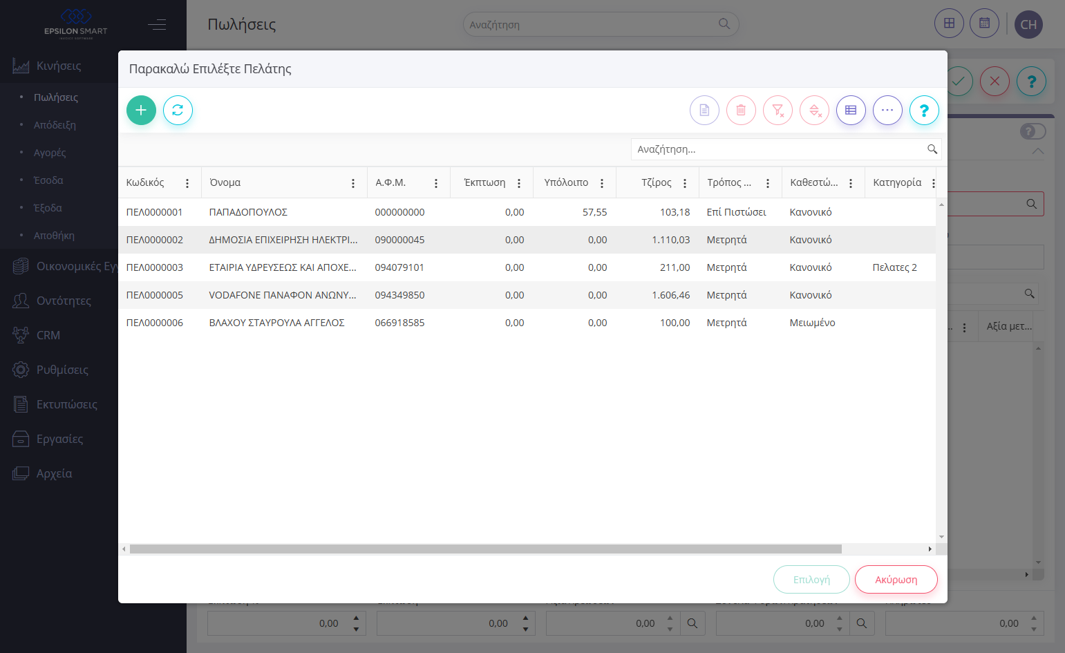Click the green add new customer button
The width and height of the screenshot is (1065, 653).
[141, 110]
